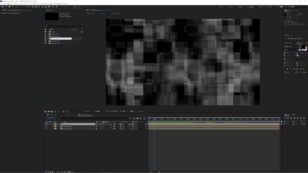Select the Pen tool in toolbar
The width and height of the screenshot is (308, 173).
36,7
